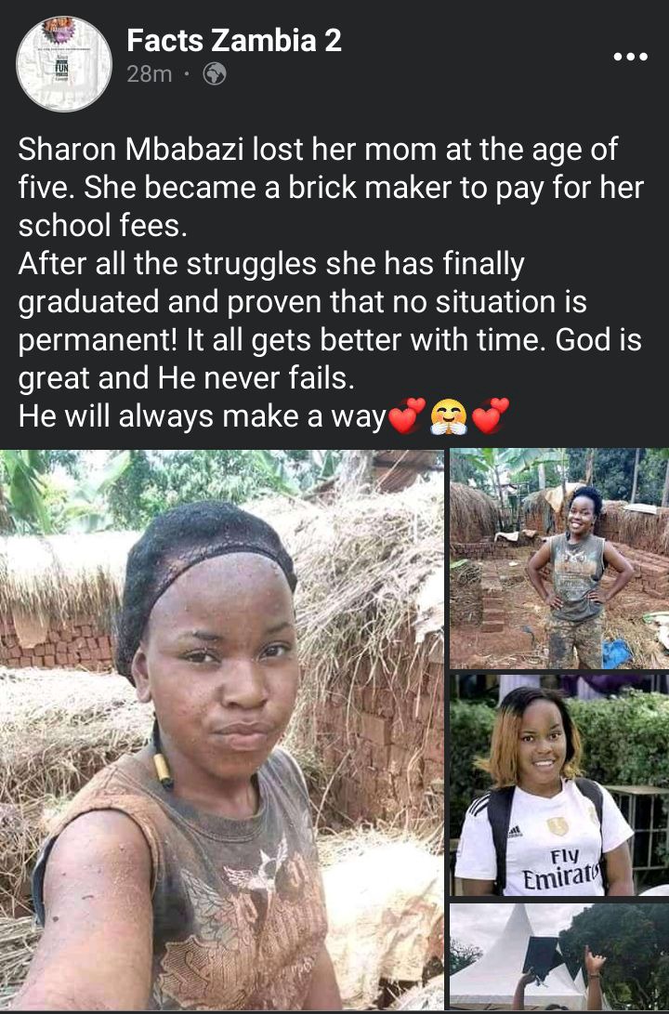
Task: Open the Facts Zambia 2 page name
Action: [x=234, y=41]
